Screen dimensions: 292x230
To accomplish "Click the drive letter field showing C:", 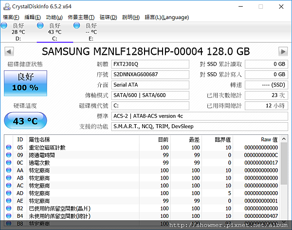I will tap(150, 106).
